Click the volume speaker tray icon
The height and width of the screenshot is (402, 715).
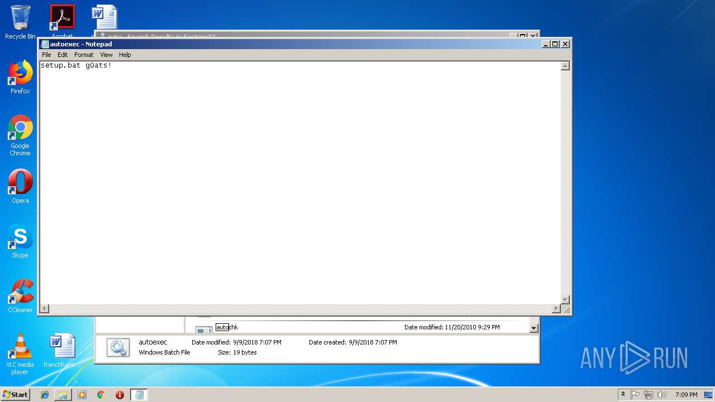[x=662, y=395]
